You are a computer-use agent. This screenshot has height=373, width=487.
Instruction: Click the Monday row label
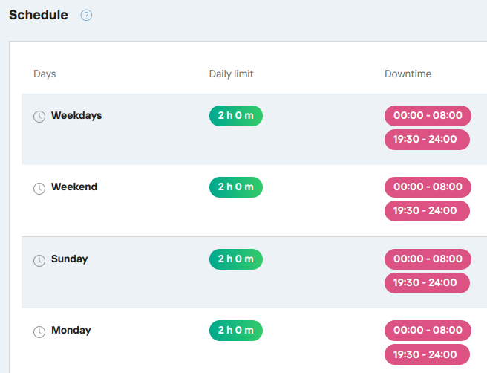click(x=71, y=331)
